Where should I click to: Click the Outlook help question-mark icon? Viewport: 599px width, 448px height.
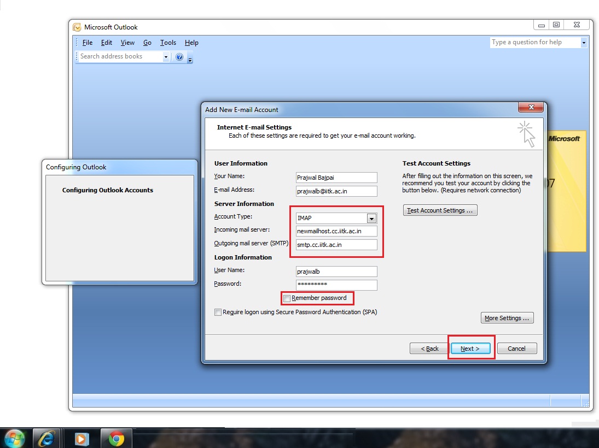pyautogui.click(x=179, y=57)
